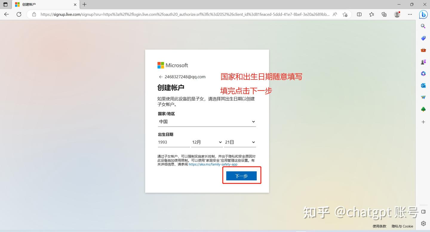
Task: Open Settings and more ellipsis menu
Action: (410, 14)
